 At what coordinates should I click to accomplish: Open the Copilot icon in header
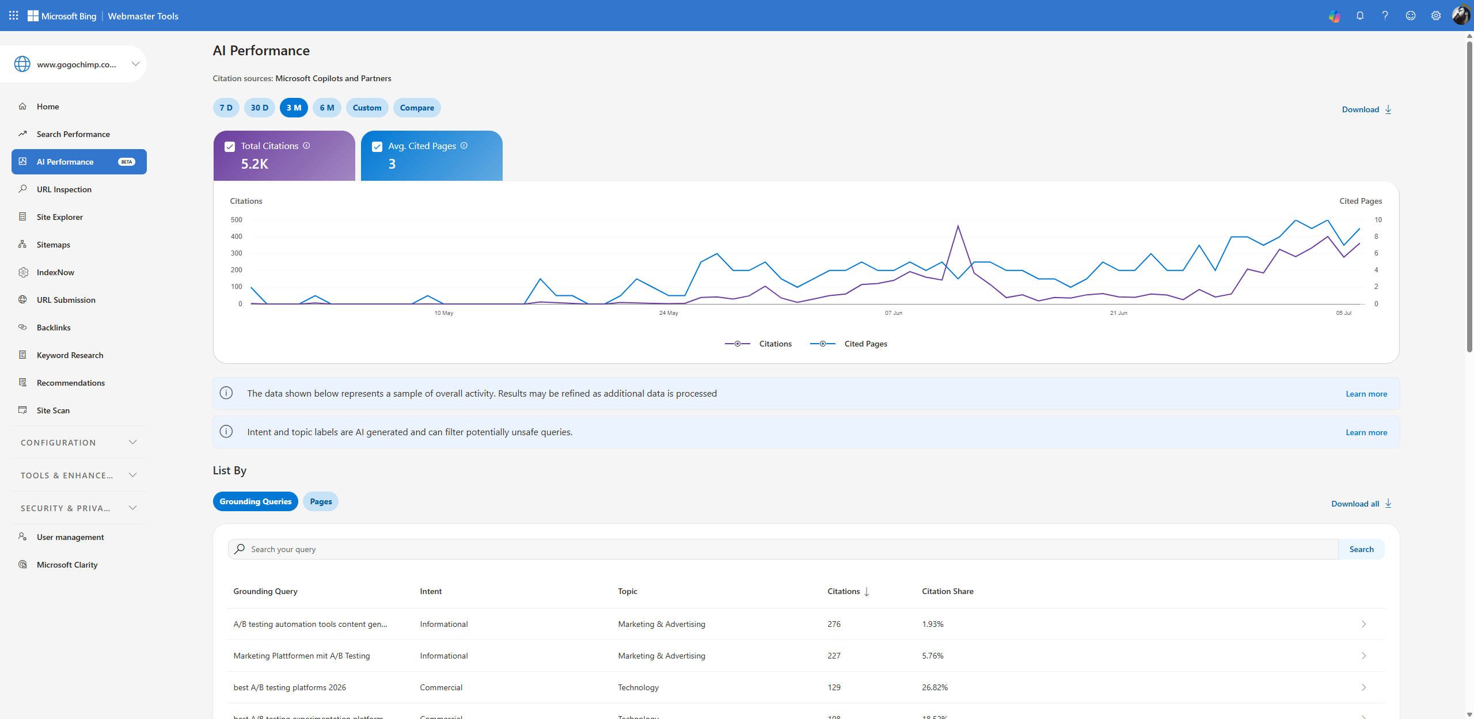(x=1334, y=16)
